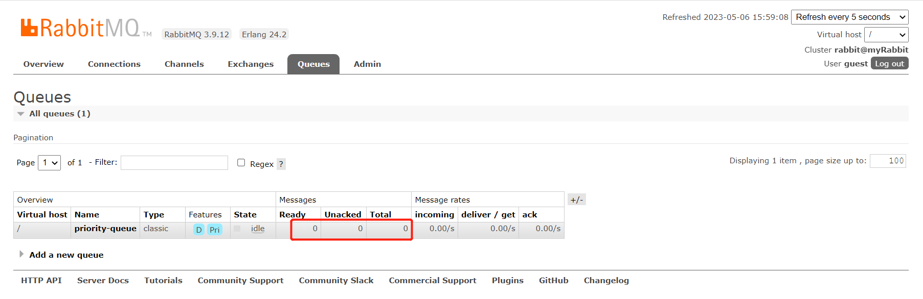923x299 pixels.
Task: Collapse the All queues section
Action: pos(59,113)
